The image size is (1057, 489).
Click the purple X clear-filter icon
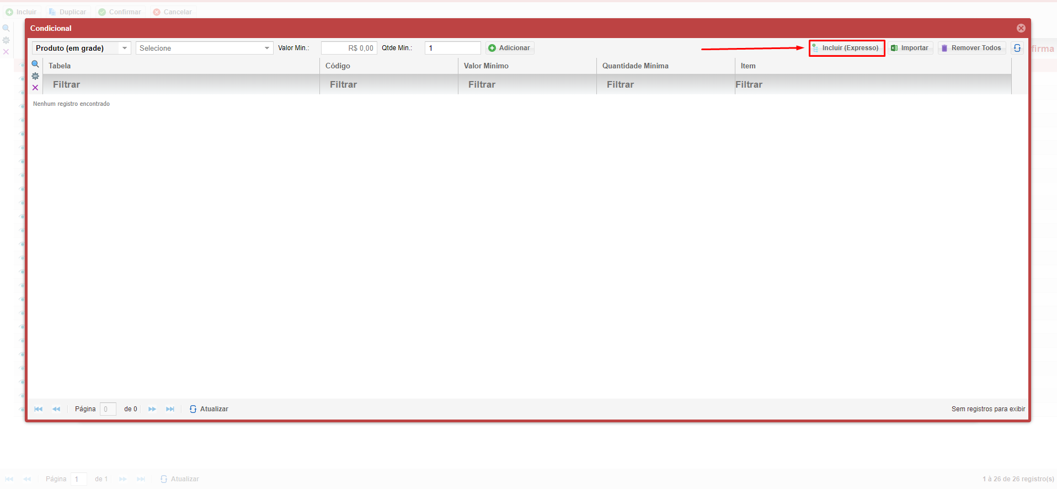pos(35,88)
